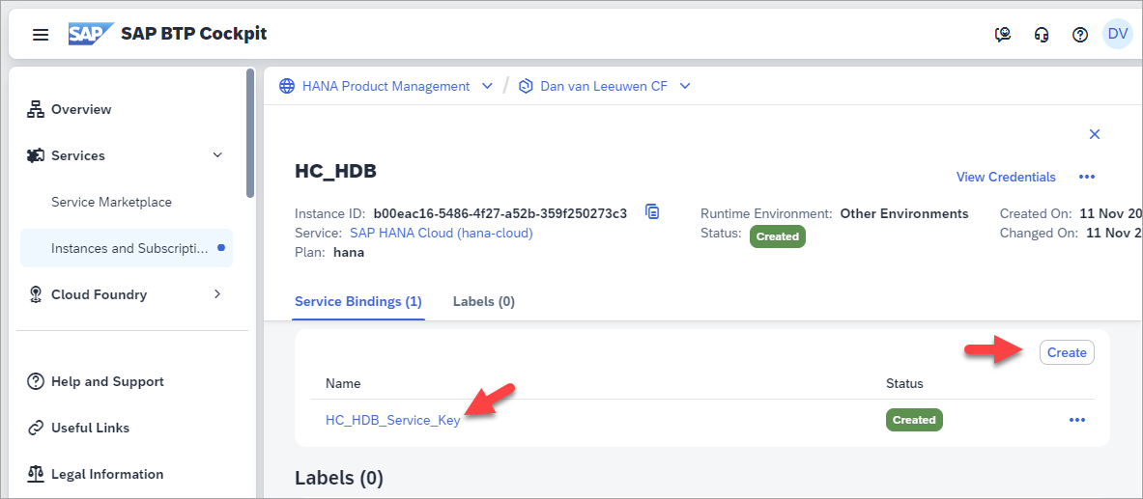The height and width of the screenshot is (499, 1143).
Task: Open SAP HANA Cloud (hana-cloud) service link
Action: [x=441, y=234]
